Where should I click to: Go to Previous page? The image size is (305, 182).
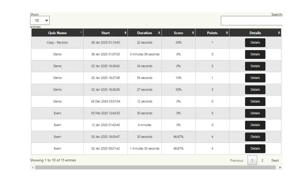click(236, 161)
